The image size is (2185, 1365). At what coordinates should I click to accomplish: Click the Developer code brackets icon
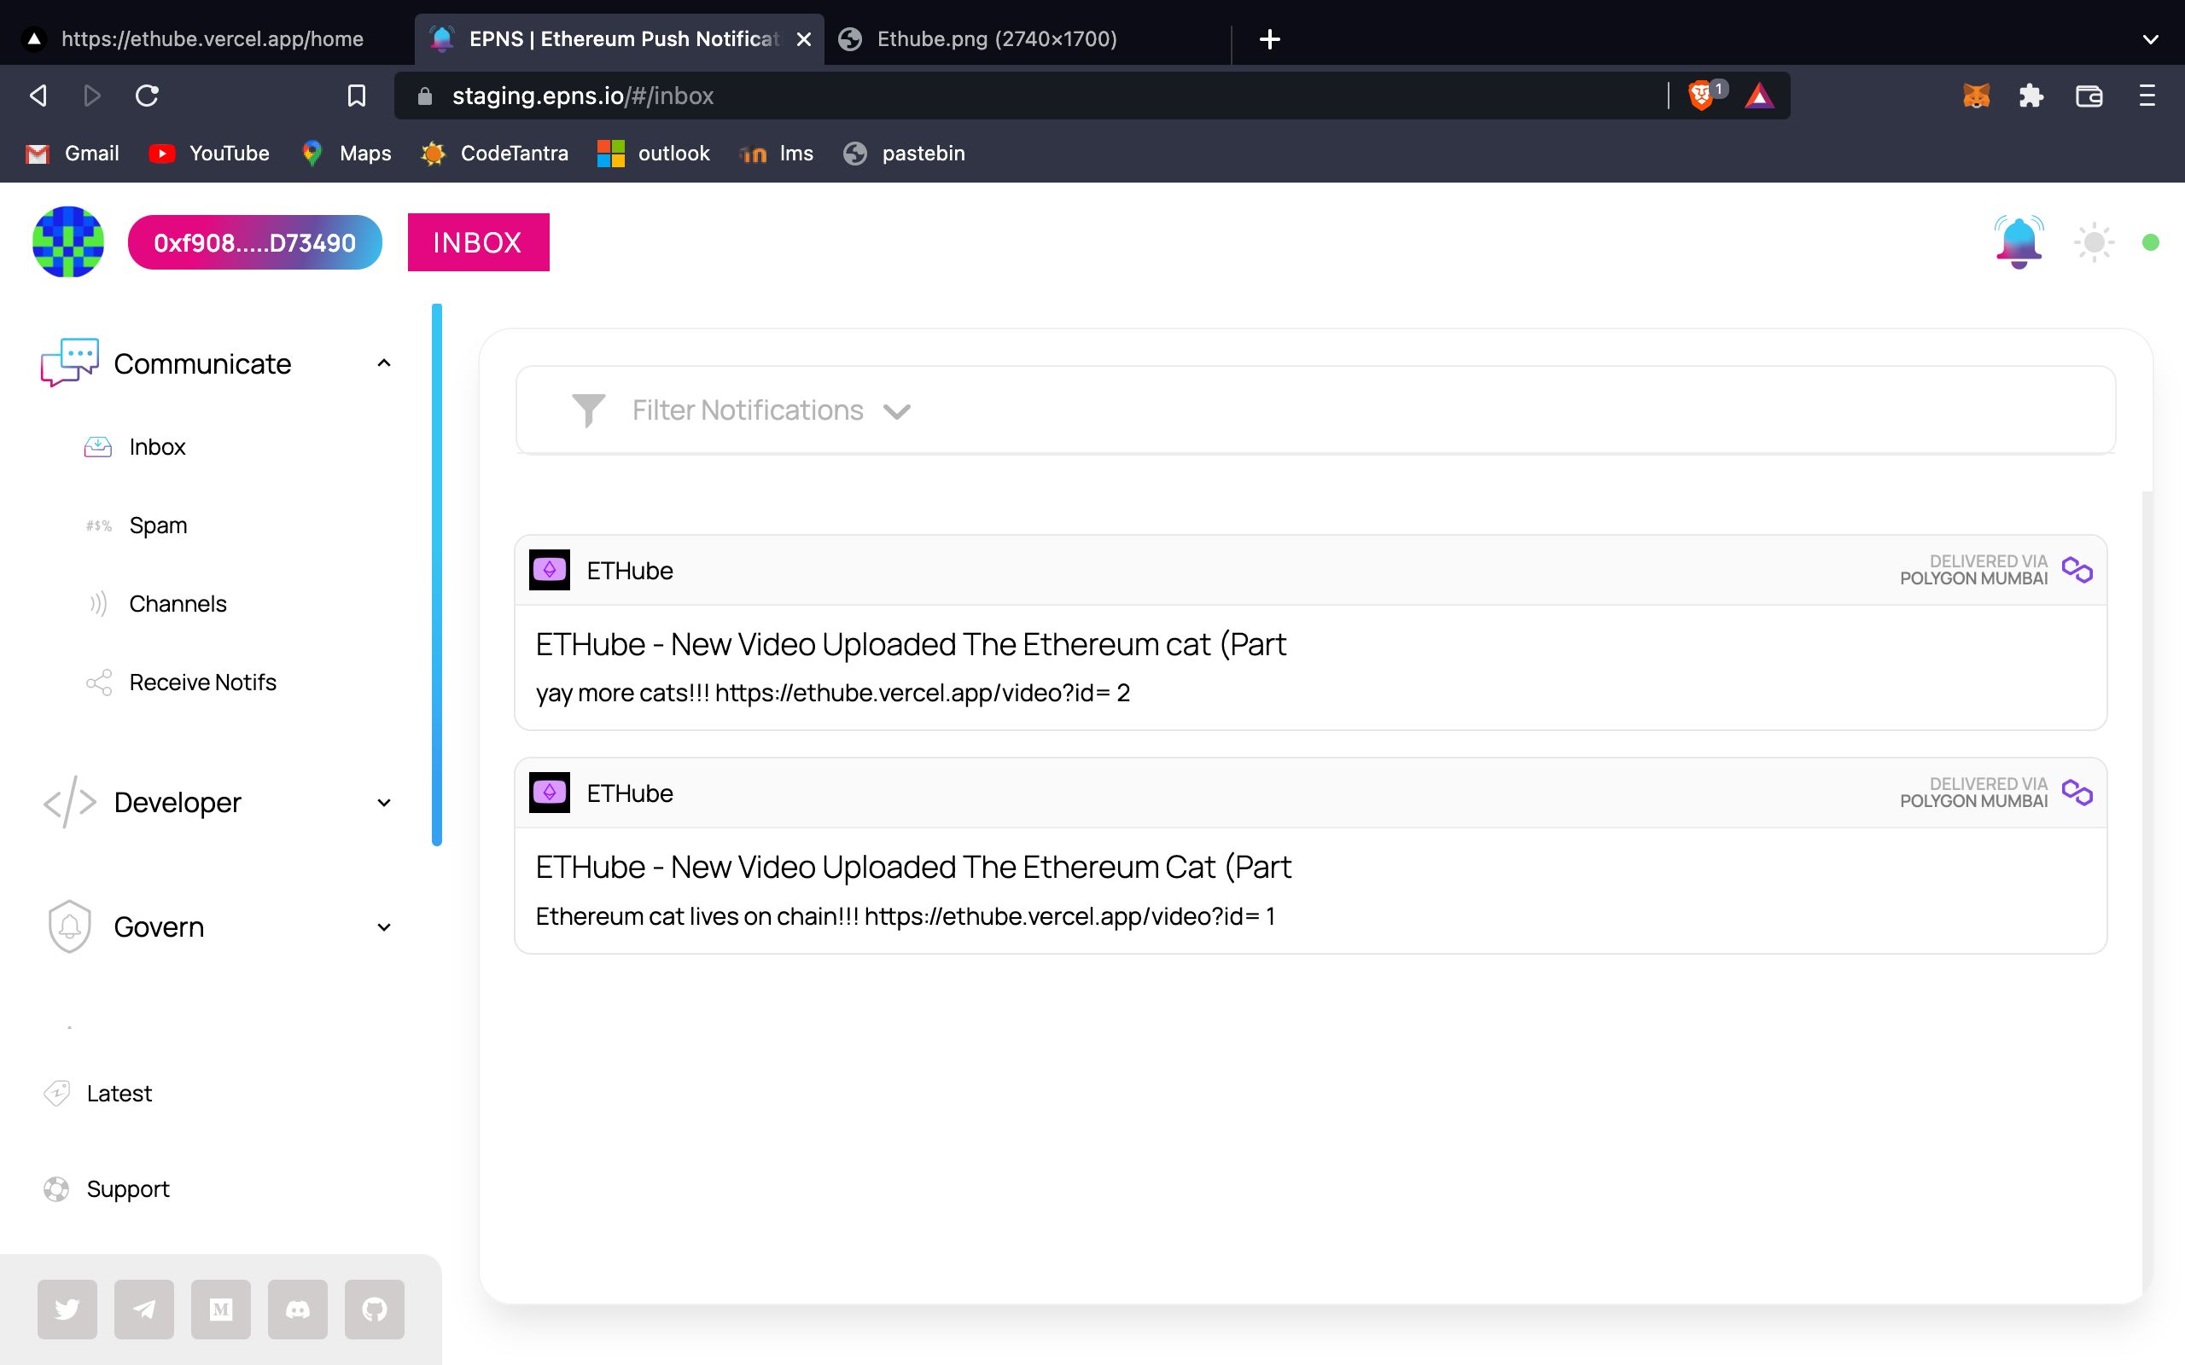69,803
